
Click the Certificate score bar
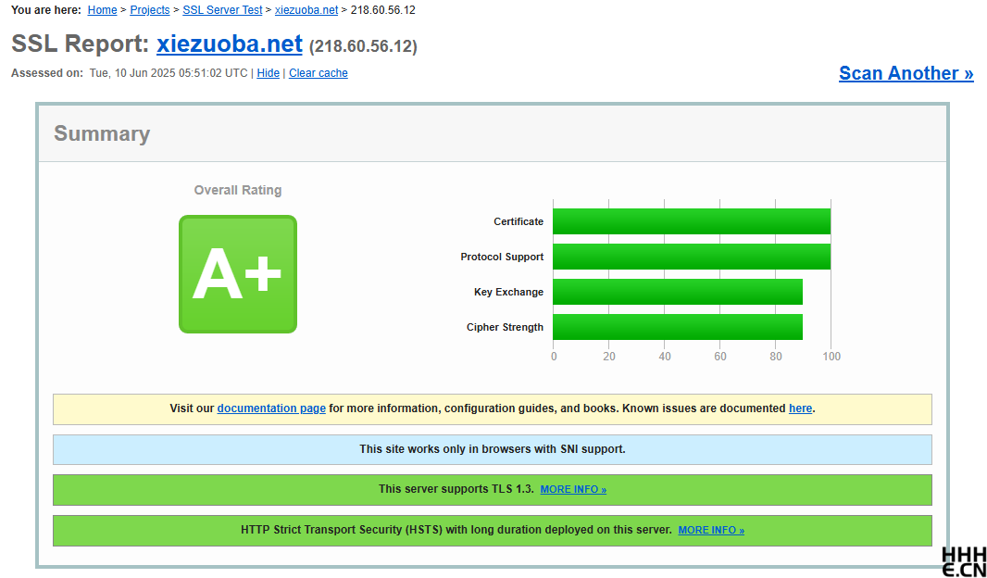pyautogui.click(x=692, y=221)
